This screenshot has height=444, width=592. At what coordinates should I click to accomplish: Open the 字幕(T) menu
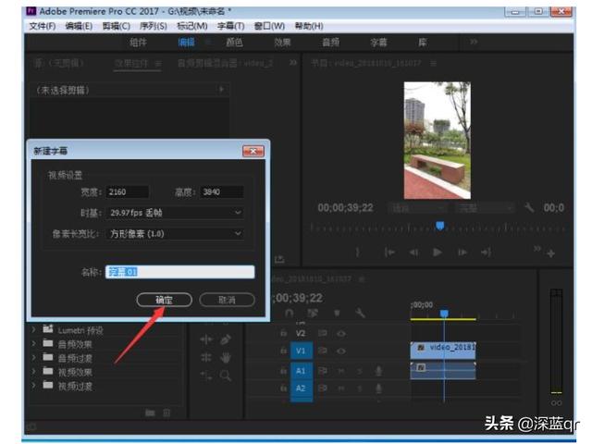231,26
